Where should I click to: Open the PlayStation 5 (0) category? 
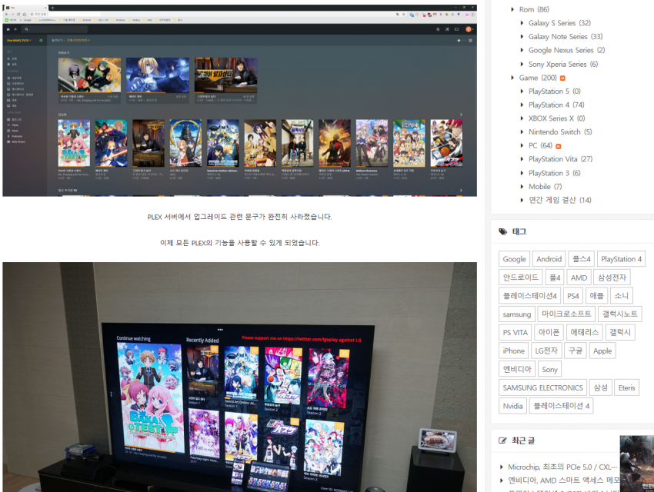[x=554, y=91]
